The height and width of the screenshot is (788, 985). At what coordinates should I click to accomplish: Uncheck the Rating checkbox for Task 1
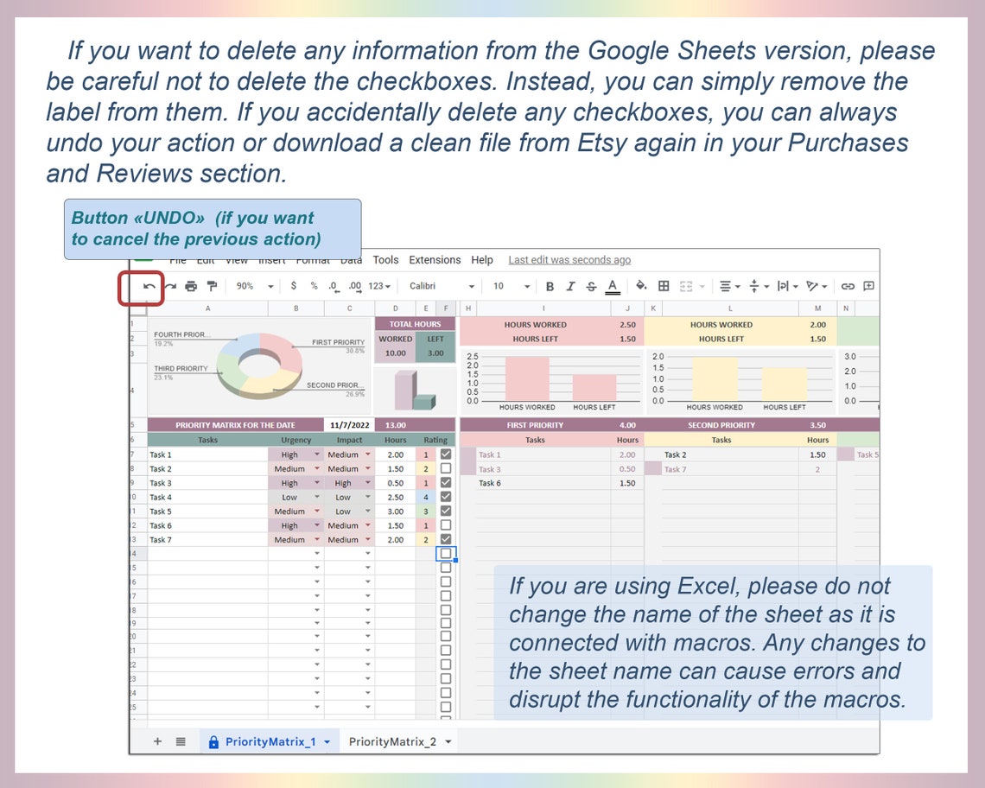click(445, 454)
